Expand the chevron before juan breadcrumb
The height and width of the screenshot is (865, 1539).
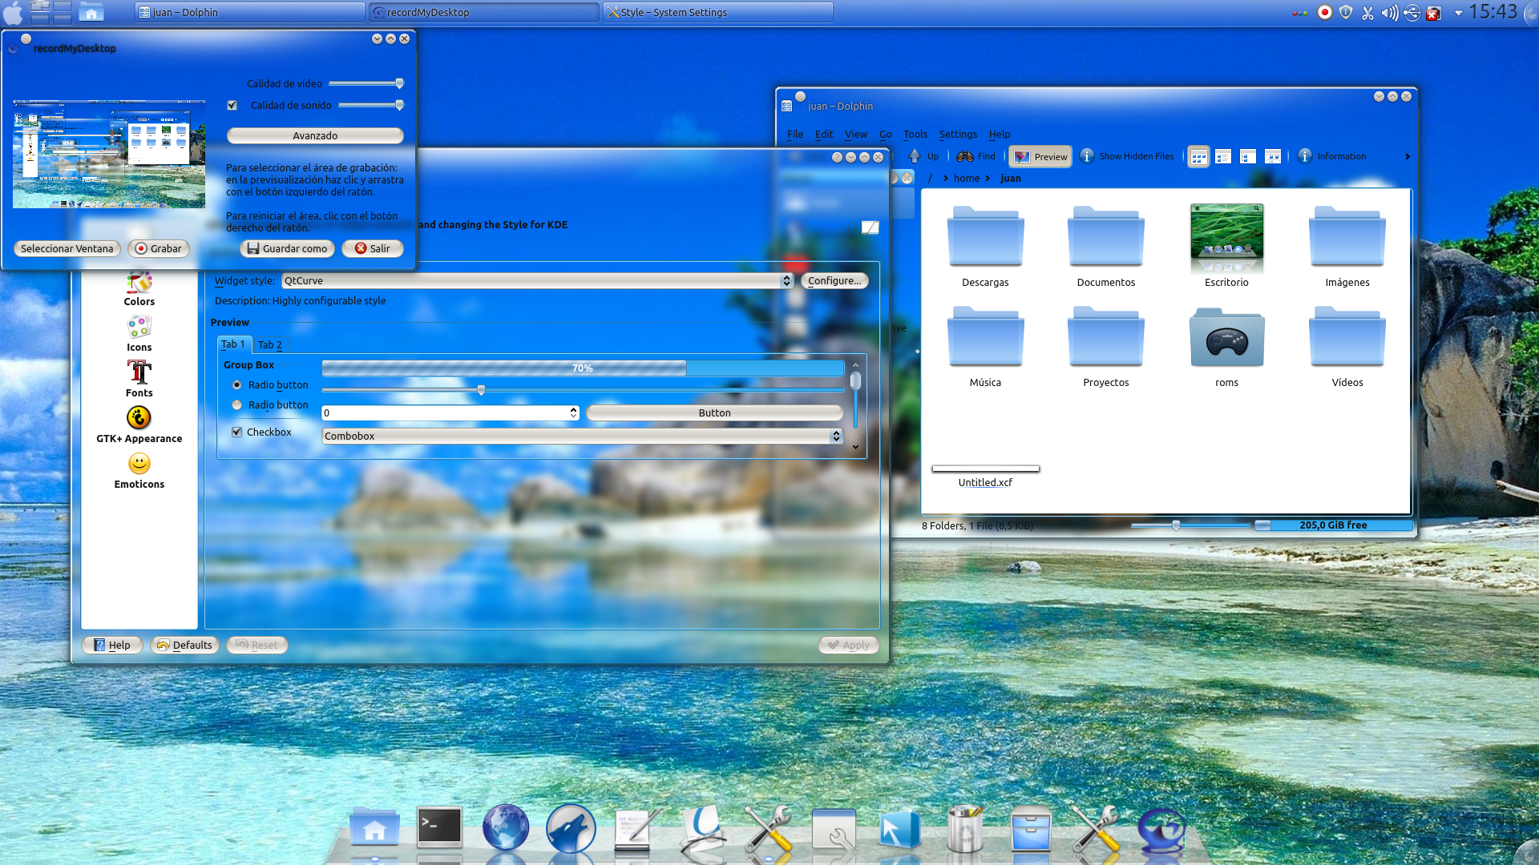(988, 178)
